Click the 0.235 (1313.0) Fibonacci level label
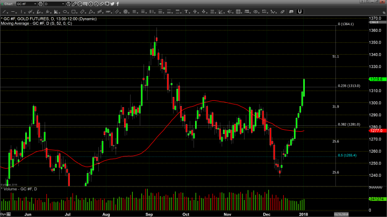 click(349, 86)
